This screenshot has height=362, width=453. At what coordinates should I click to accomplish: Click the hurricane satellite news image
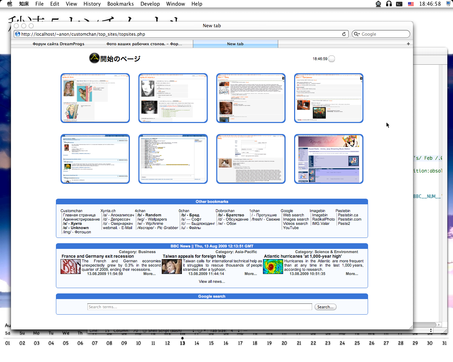point(273,267)
